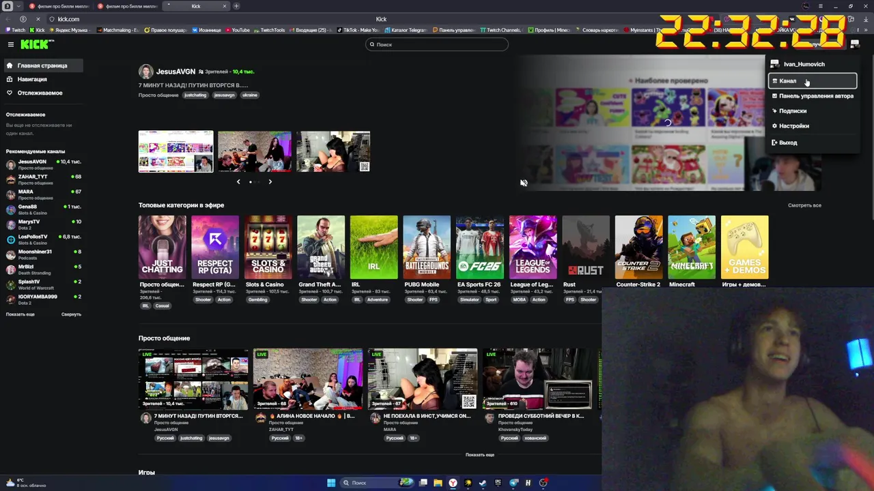Open the YouTube bookmark
Image resolution: width=874 pixels, height=491 pixels.
click(237, 30)
